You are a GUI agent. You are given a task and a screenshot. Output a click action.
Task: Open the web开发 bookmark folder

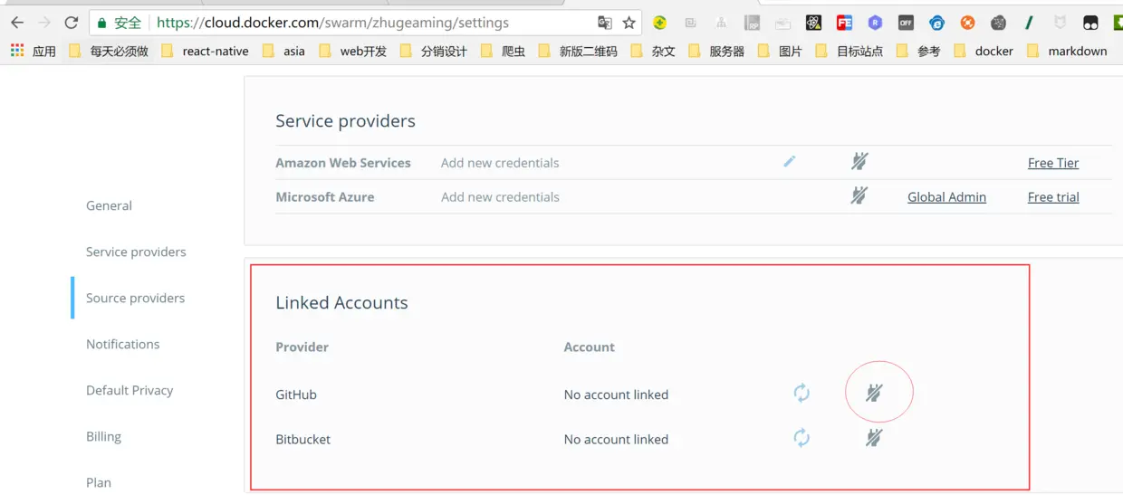352,51
